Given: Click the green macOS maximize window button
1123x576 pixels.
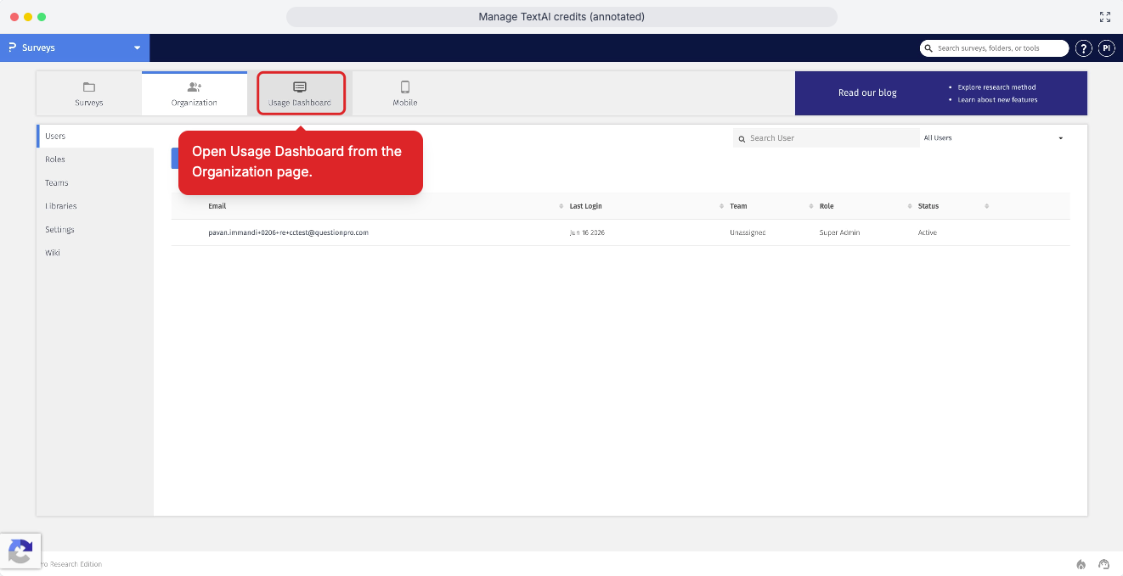Looking at the screenshot, I should tap(42, 17).
